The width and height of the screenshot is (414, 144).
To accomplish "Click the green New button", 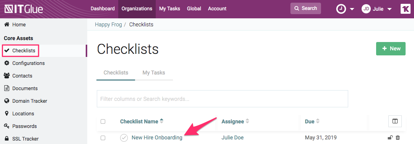I will pyautogui.click(x=391, y=49).
